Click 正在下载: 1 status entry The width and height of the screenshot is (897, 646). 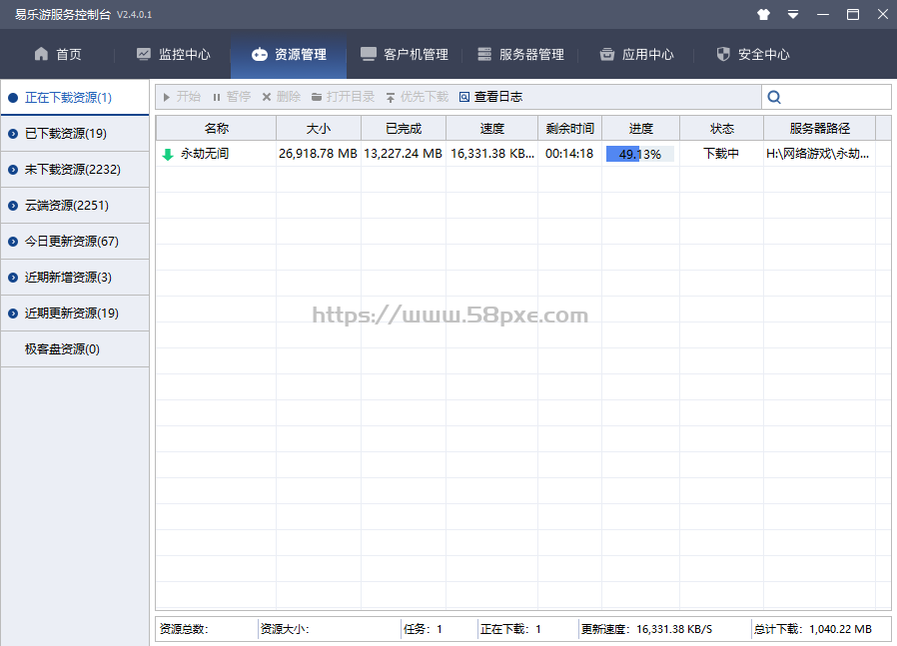[x=510, y=629]
